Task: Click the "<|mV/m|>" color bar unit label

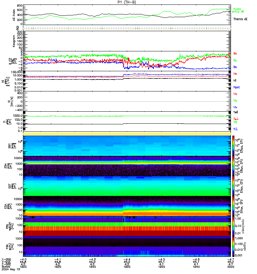Action: coord(243,226)
